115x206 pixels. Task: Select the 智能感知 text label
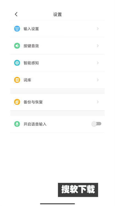tap(31, 63)
